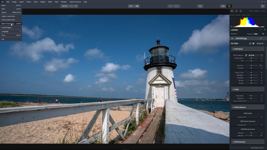
Task: Collapse the FILTERS panel header
Action: coord(235,43)
